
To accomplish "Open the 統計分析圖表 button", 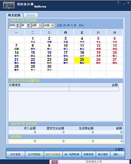I will point(53,155).
